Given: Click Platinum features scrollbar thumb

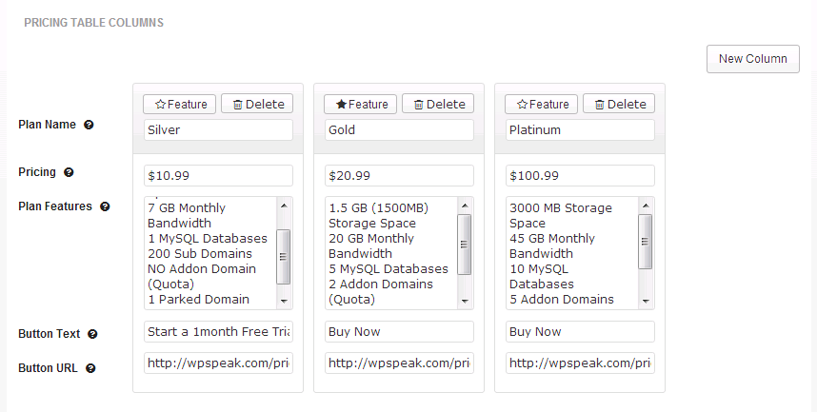Looking at the screenshot, I should (x=646, y=241).
